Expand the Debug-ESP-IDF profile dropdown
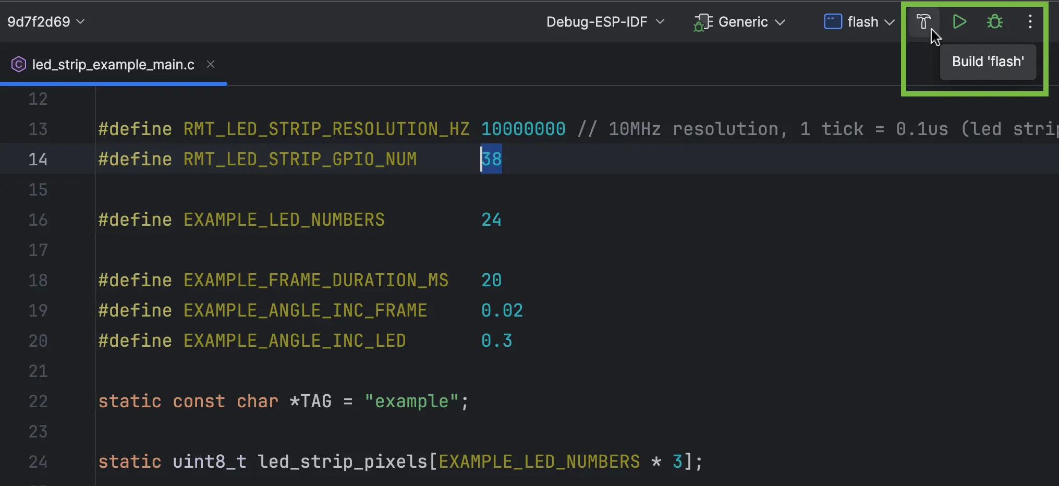Screen dimensions: 1059x486 pos(605,22)
